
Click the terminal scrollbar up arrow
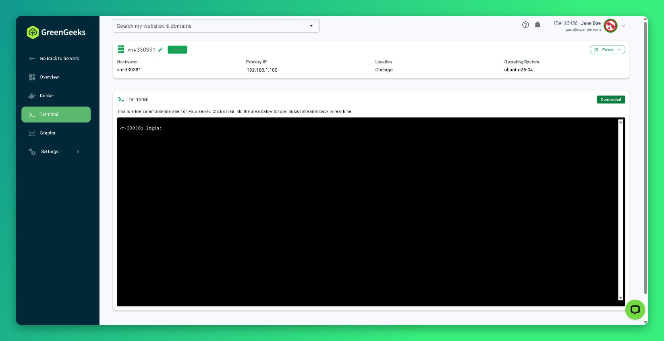[620, 122]
